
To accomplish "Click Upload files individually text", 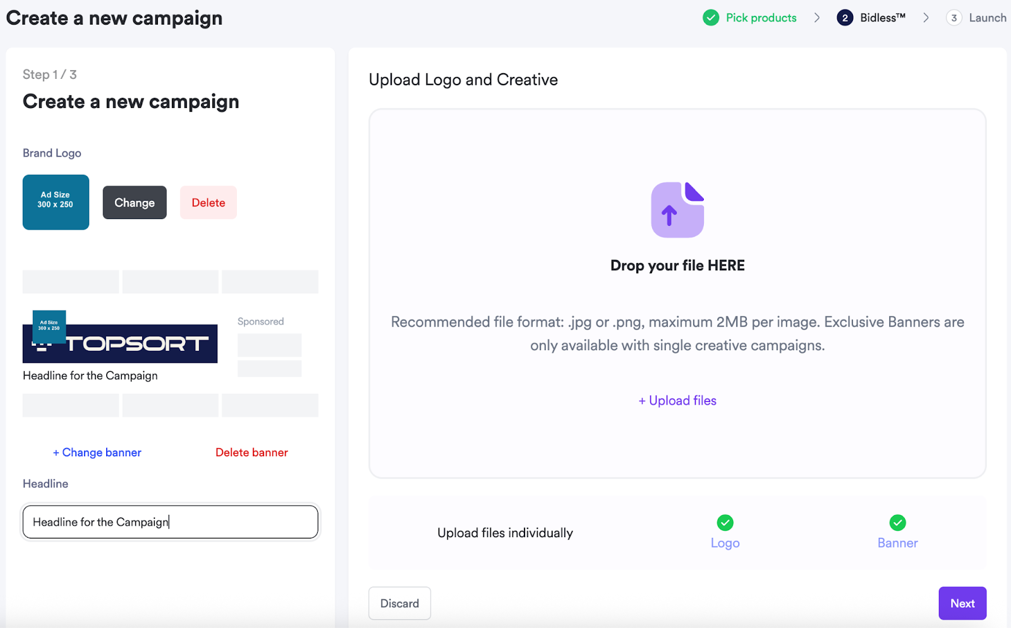I will pyautogui.click(x=505, y=533).
